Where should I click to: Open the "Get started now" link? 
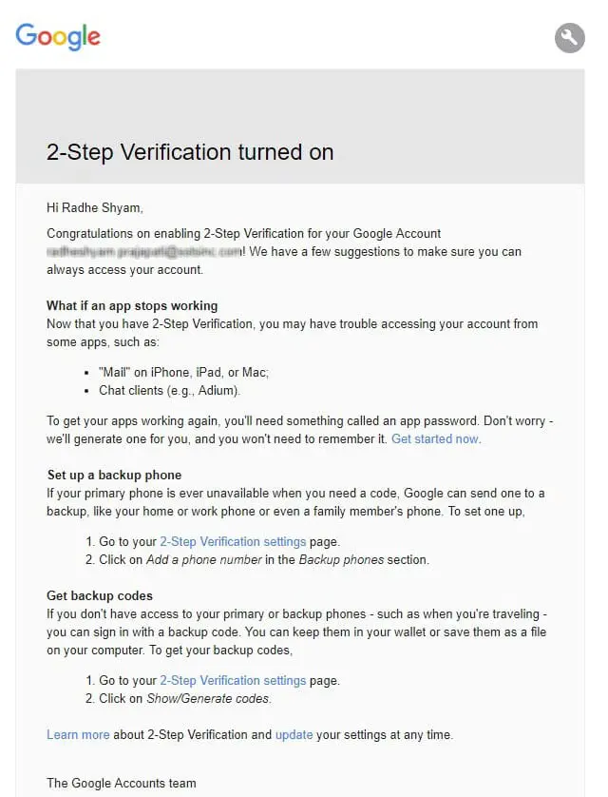pos(435,438)
